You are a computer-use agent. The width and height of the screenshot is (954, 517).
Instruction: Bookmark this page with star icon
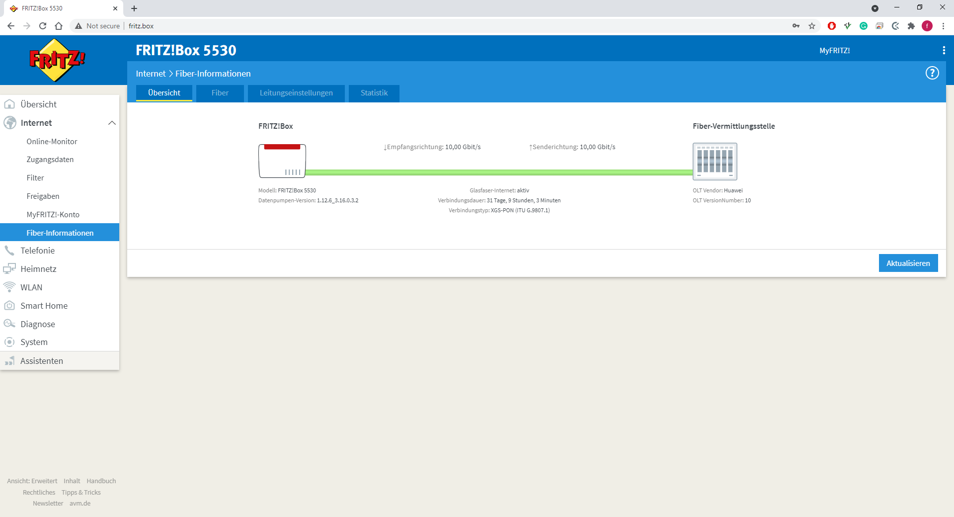812,26
